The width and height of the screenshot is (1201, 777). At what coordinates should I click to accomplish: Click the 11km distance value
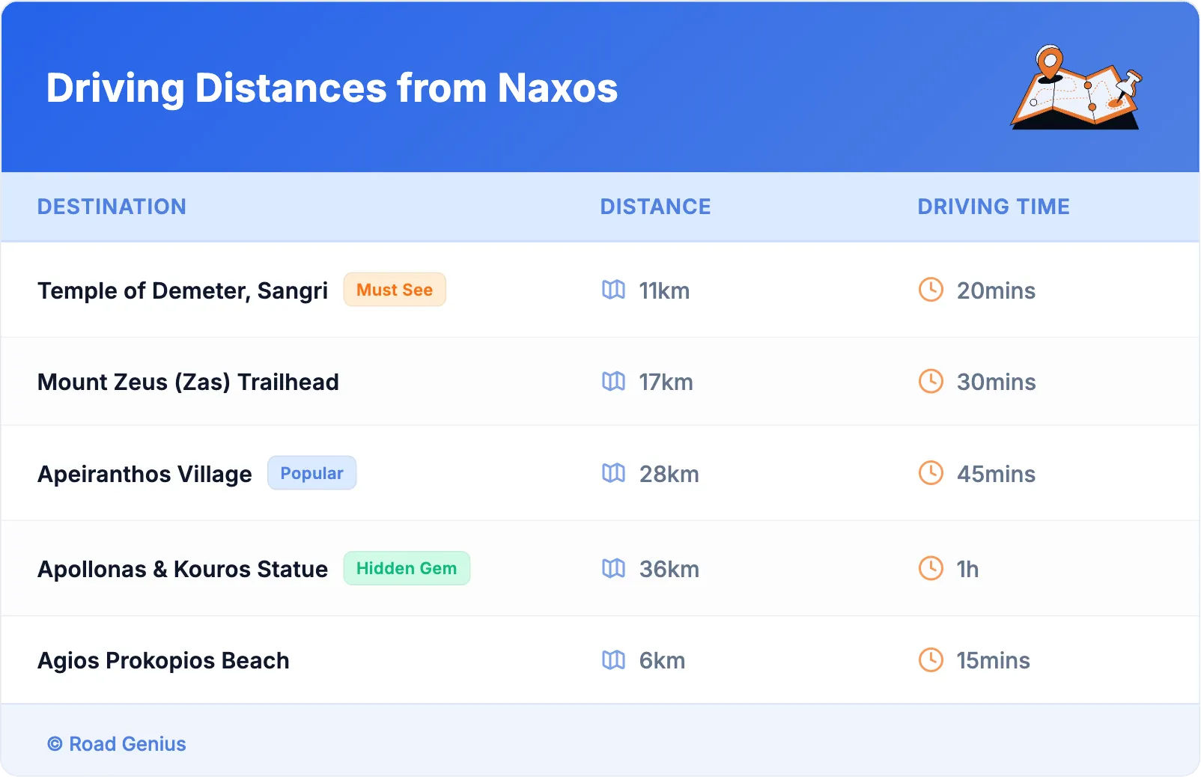[x=664, y=290]
